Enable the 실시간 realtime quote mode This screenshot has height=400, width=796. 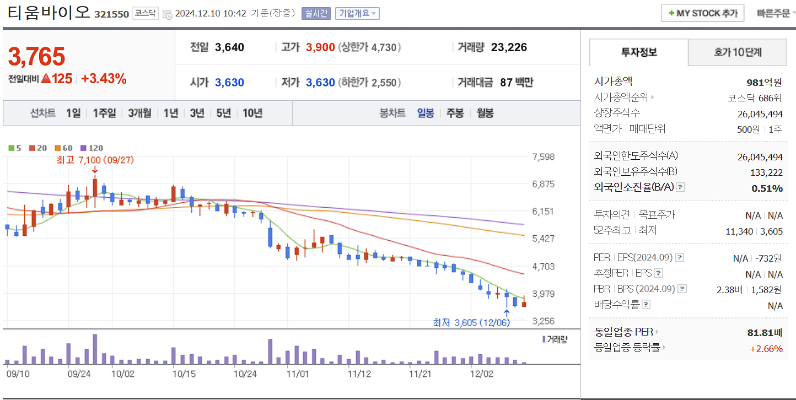point(316,13)
